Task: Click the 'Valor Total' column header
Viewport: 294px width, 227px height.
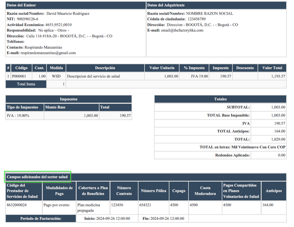Action: [272, 68]
